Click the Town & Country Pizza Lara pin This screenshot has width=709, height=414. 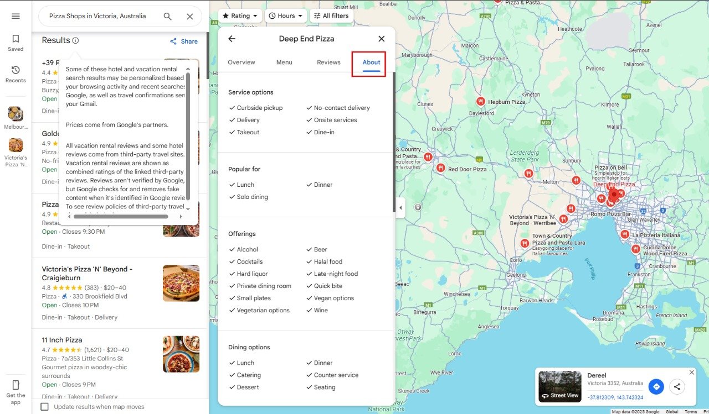[525, 243]
